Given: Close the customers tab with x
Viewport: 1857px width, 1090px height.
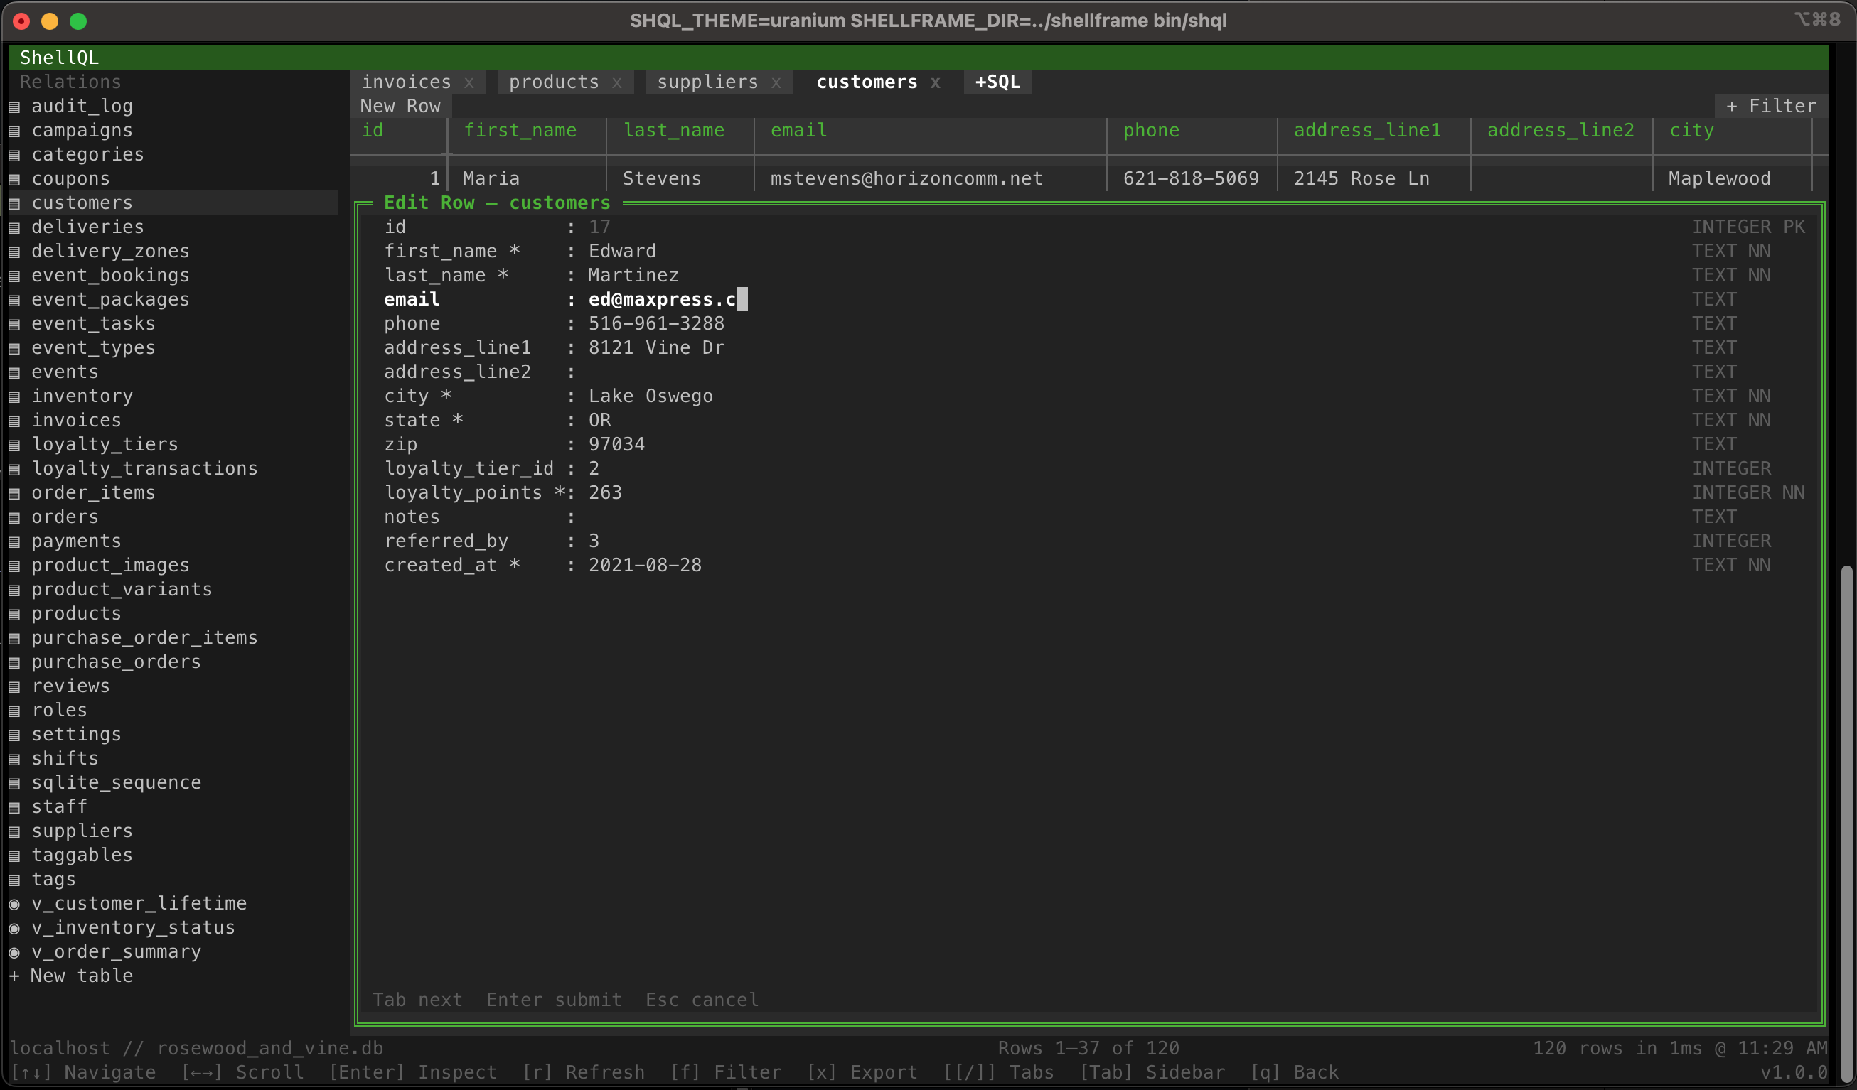Looking at the screenshot, I should 934,82.
